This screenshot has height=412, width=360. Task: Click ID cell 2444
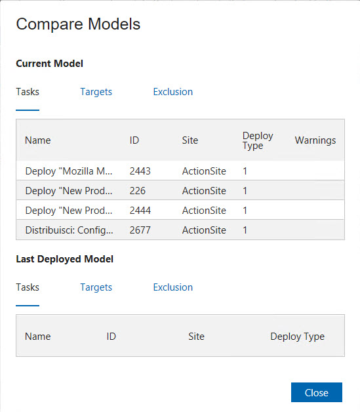tap(140, 211)
